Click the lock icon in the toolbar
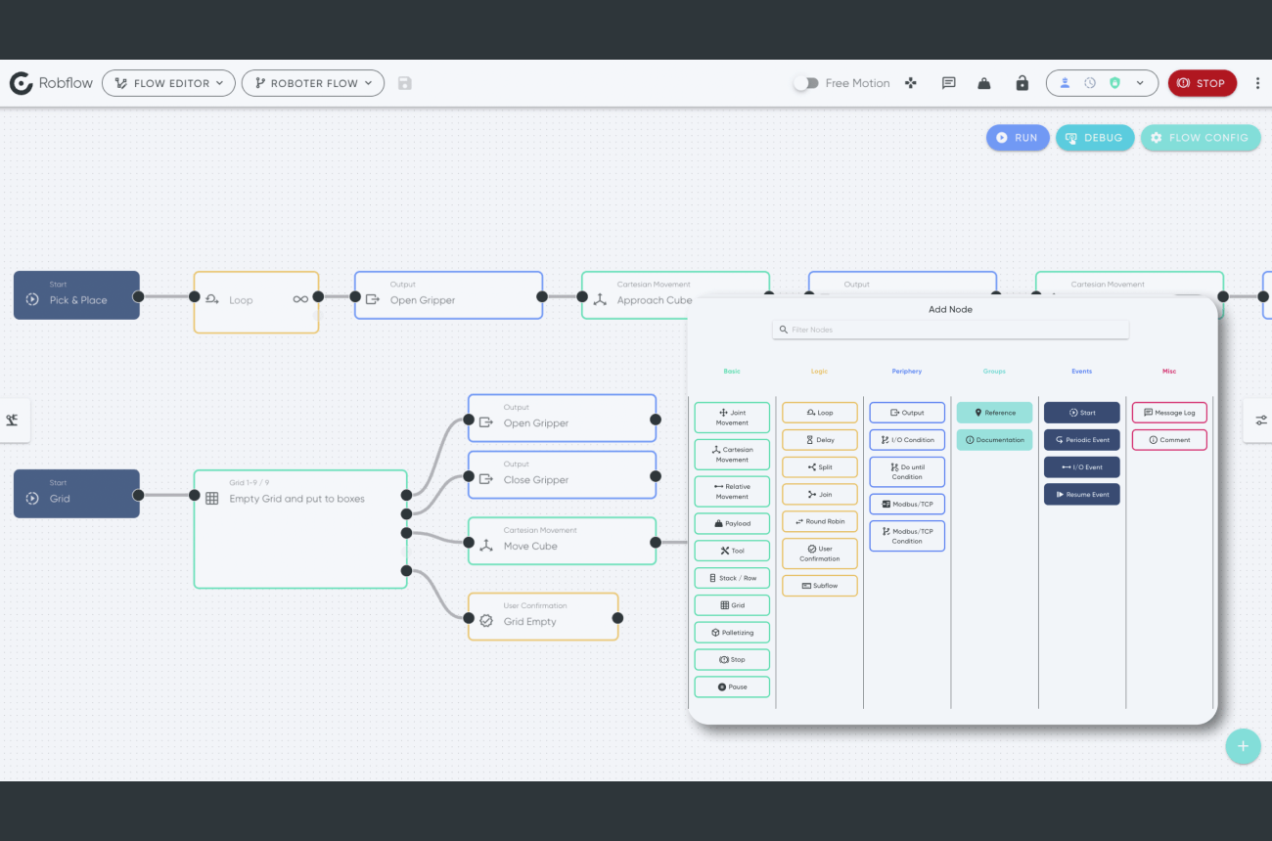The image size is (1272, 841). [x=1022, y=83]
